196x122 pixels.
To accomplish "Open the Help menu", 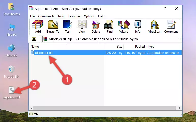I will click(101, 16).
